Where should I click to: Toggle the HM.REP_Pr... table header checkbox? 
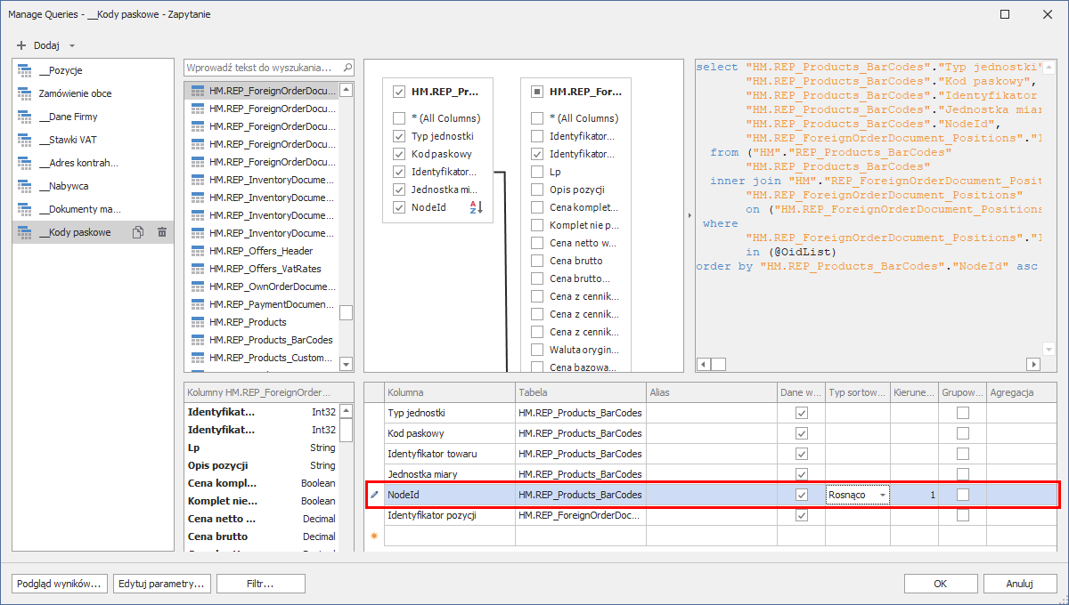(x=399, y=91)
